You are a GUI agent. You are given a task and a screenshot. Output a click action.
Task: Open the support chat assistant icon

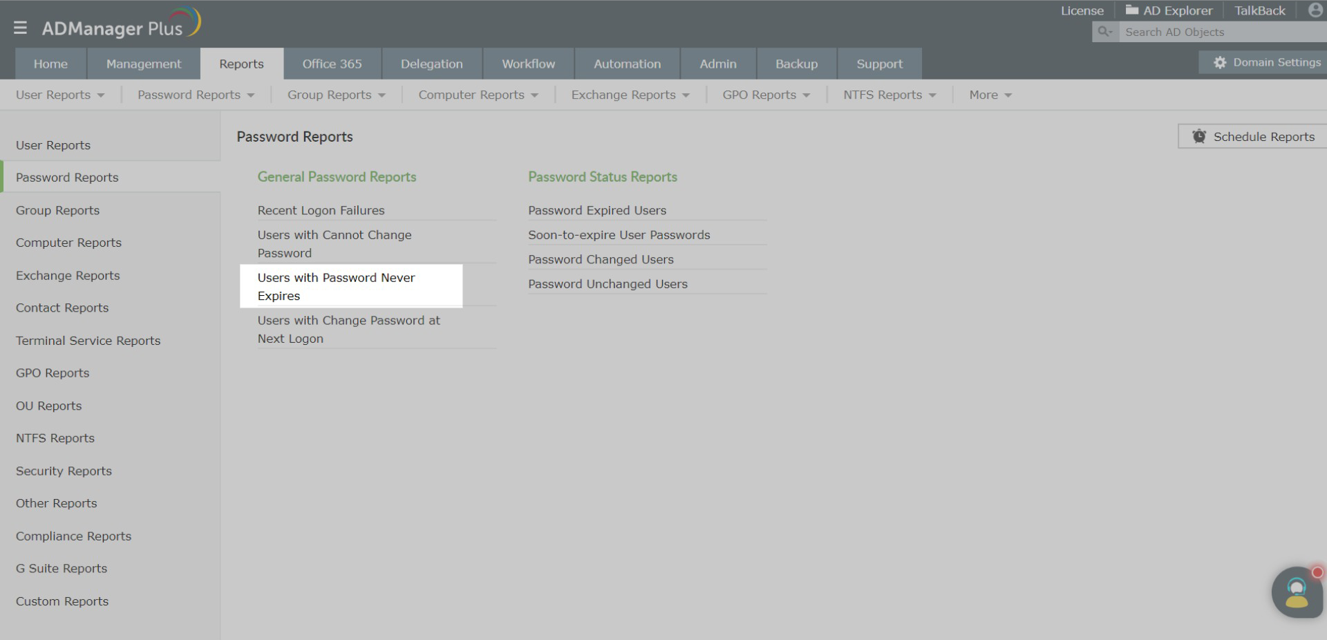1297,592
